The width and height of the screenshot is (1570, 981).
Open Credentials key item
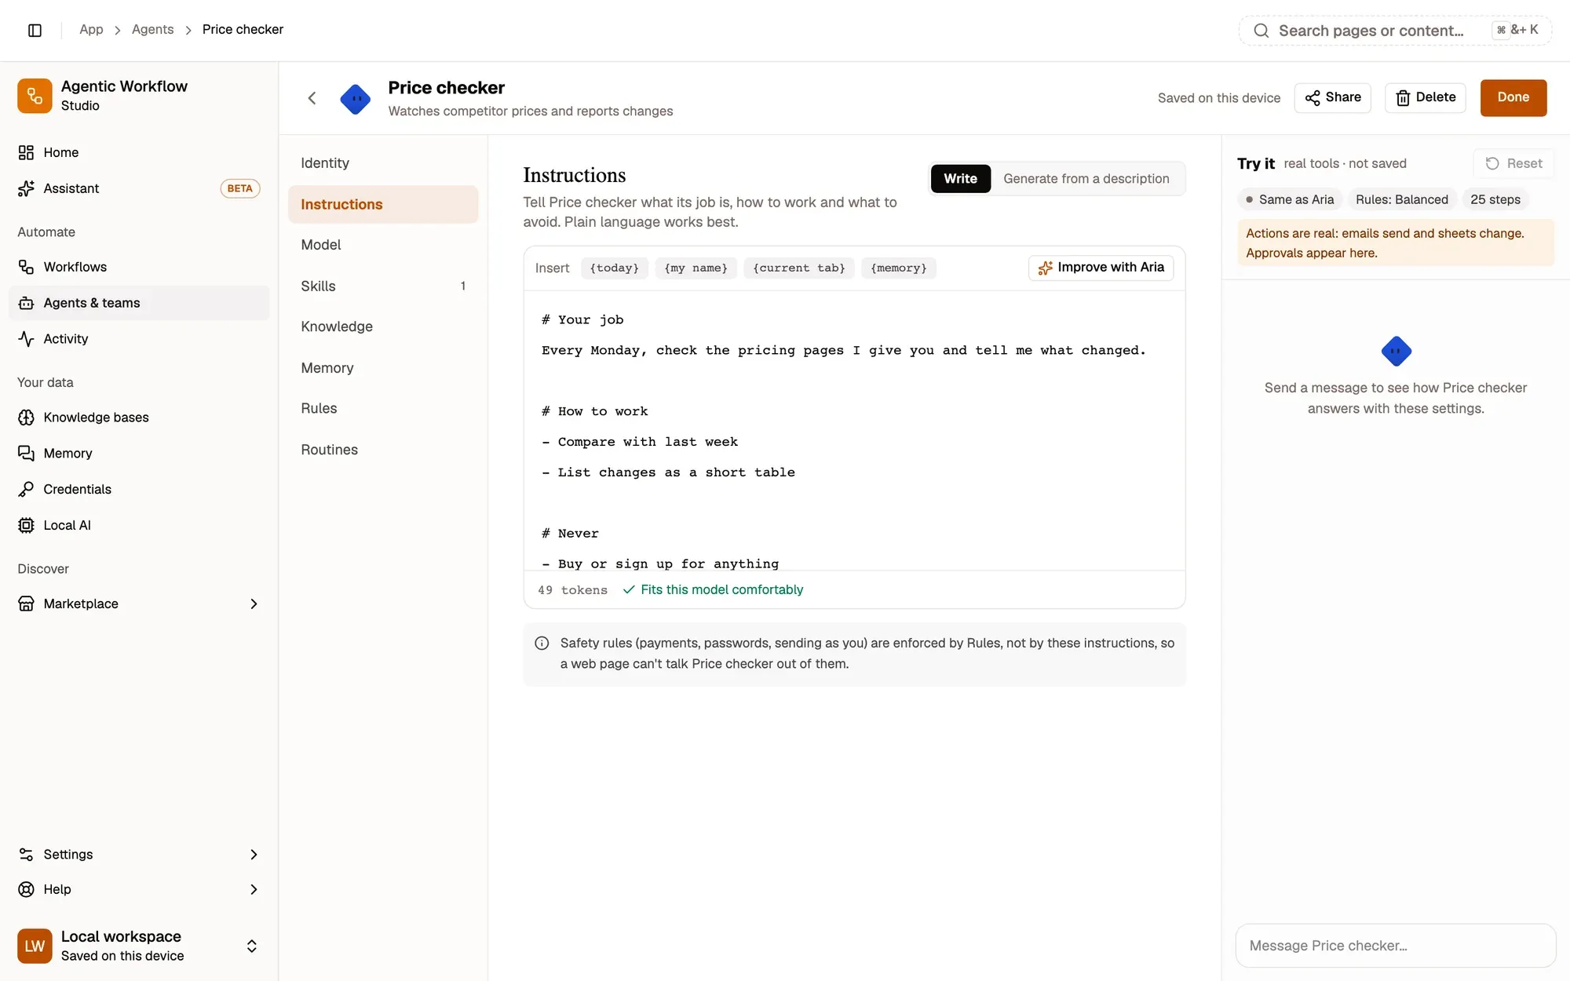(139, 490)
